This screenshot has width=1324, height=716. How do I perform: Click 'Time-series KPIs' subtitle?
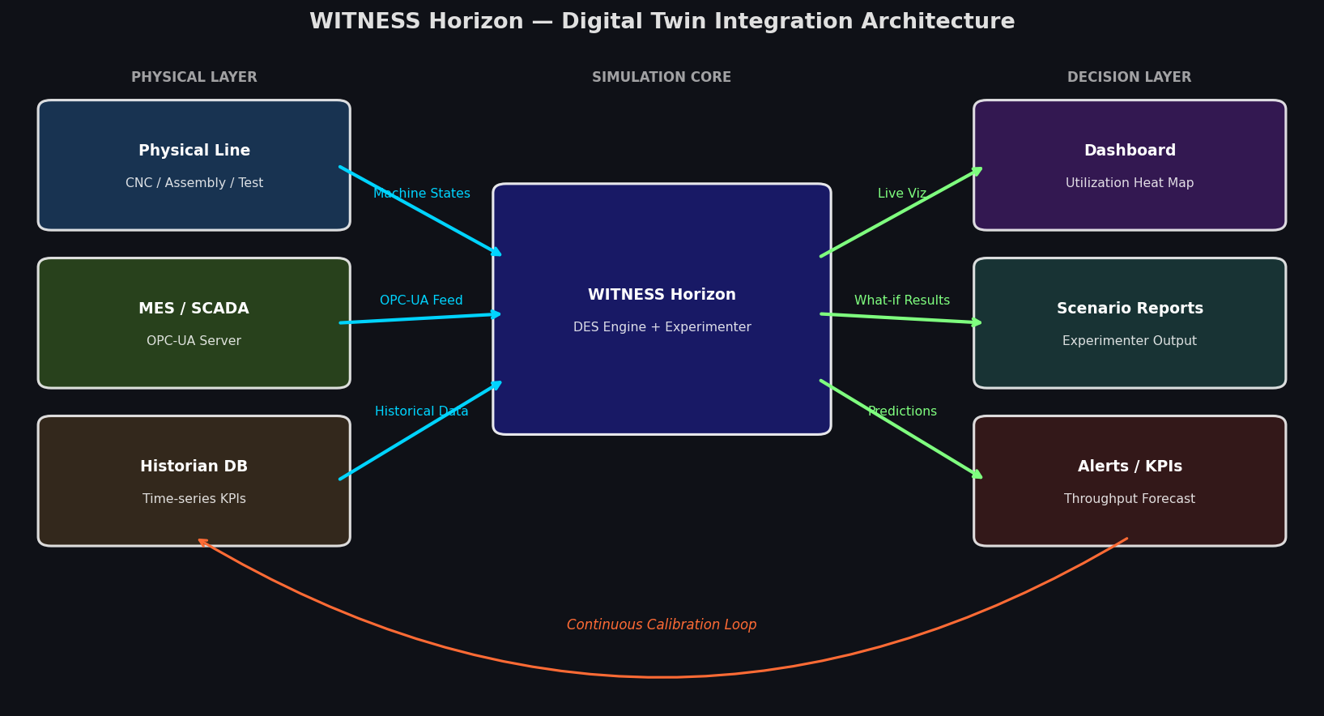click(x=194, y=499)
